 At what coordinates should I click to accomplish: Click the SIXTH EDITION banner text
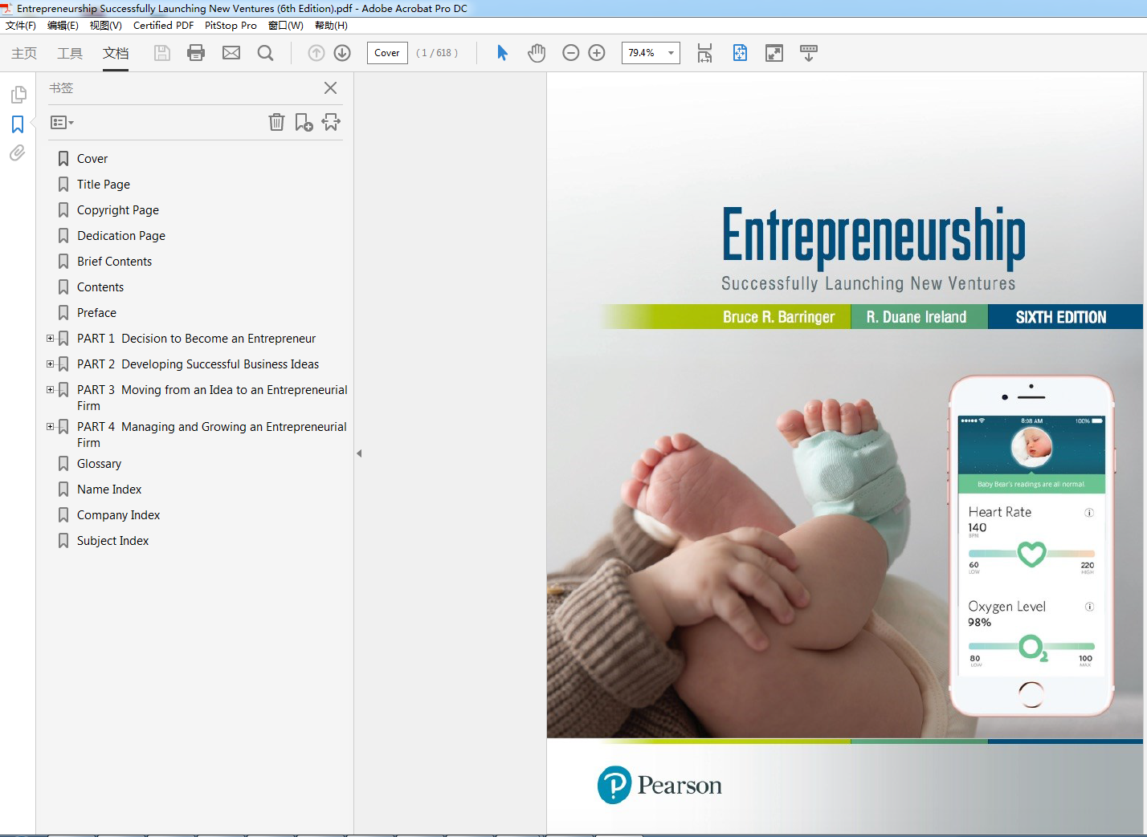1061,317
